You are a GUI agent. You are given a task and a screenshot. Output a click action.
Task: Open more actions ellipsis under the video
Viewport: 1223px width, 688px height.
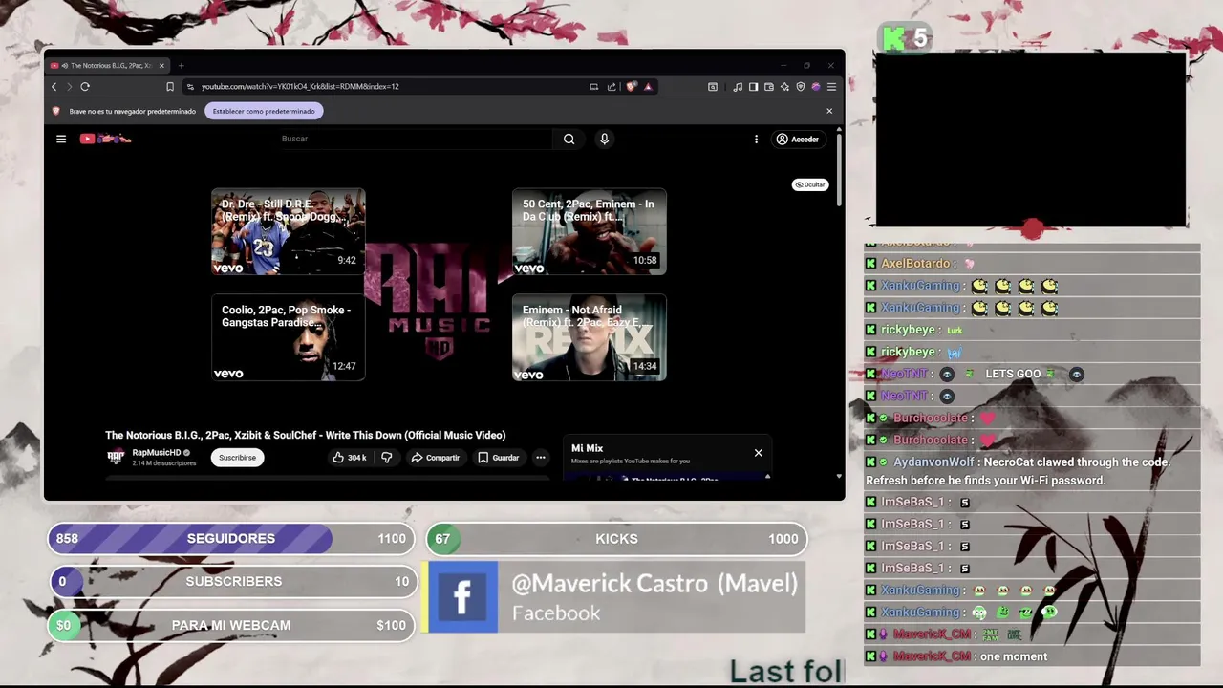540,458
